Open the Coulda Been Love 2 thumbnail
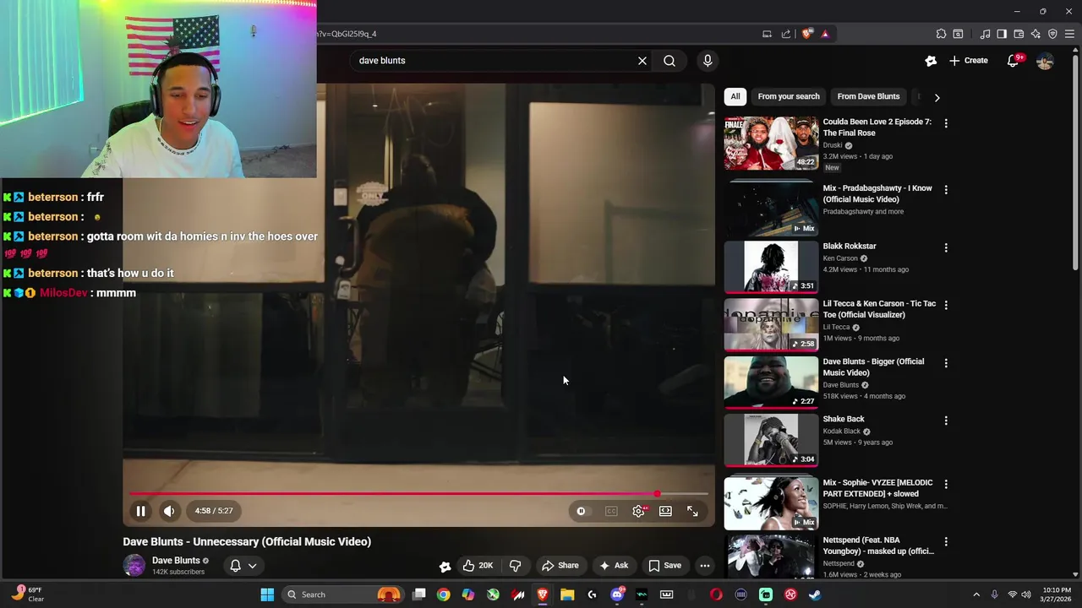The height and width of the screenshot is (608, 1082). (x=771, y=143)
